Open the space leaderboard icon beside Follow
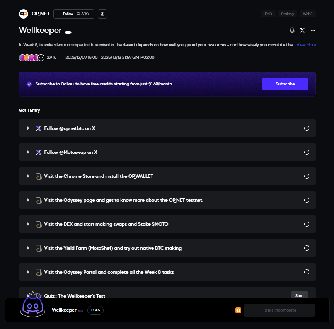Screen dimensions: 334x329 coord(102,14)
